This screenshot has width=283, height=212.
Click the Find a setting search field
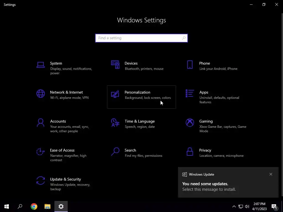[141, 38]
